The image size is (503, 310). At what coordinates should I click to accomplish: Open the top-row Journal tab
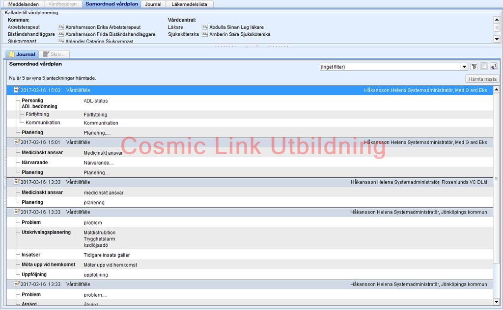[153, 4]
